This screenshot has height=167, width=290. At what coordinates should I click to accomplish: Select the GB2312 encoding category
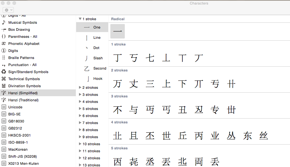click(x=15, y=128)
